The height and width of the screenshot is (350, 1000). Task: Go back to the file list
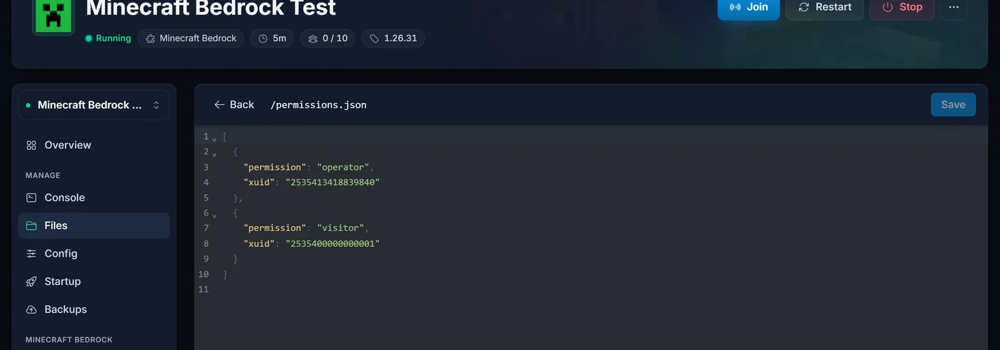[x=234, y=105]
